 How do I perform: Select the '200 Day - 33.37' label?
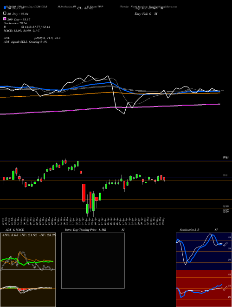click(19, 20)
